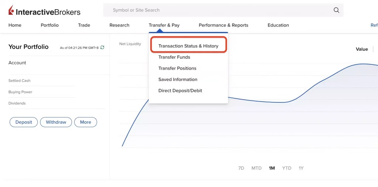Image resolution: width=378 pixels, height=187 pixels.
Task: Open the Portfolio navigation tab
Action: click(x=49, y=25)
